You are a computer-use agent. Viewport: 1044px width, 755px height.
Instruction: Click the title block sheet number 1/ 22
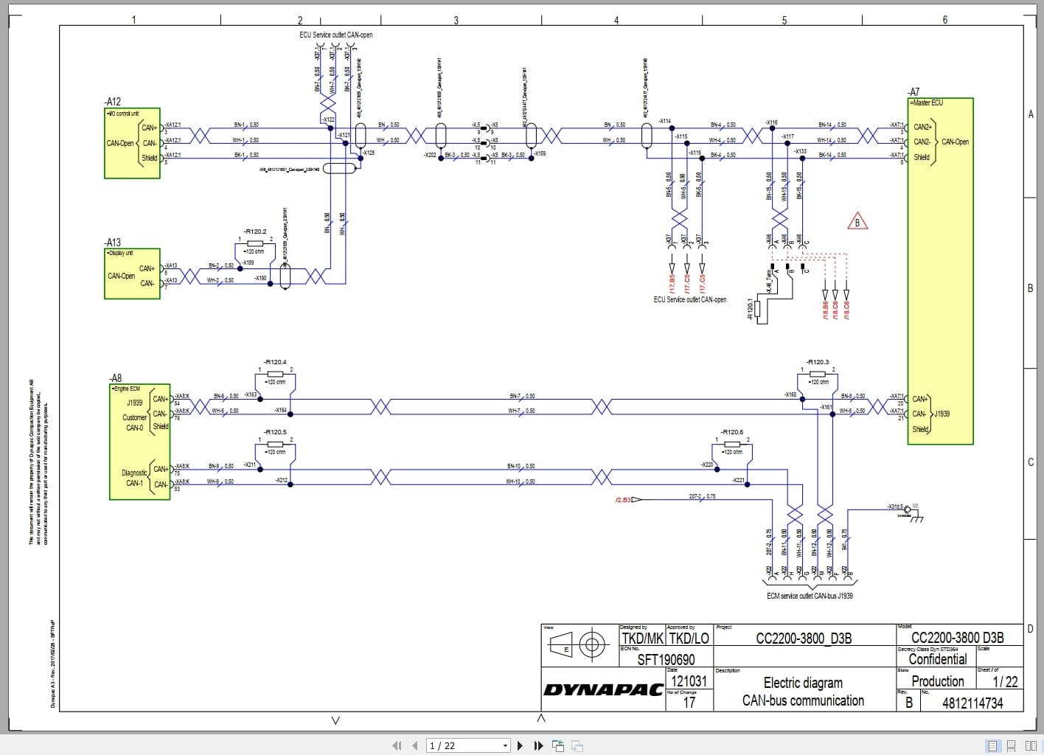pyautogui.click(x=1005, y=682)
